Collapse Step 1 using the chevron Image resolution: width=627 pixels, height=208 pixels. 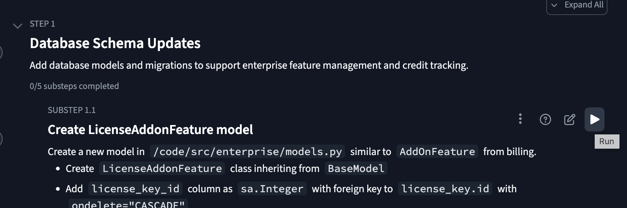tap(17, 26)
